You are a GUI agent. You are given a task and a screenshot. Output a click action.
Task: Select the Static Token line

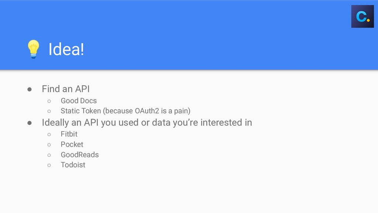click(126, 111)
